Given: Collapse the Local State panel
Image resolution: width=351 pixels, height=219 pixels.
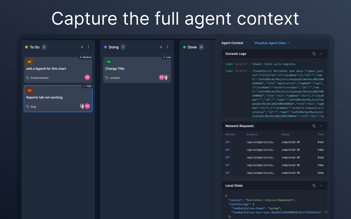Looking at the screenshot, I should [321, 185].
